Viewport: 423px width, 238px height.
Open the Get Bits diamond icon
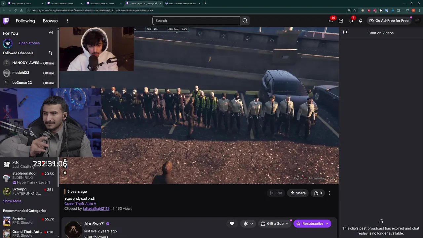[361, 20]
